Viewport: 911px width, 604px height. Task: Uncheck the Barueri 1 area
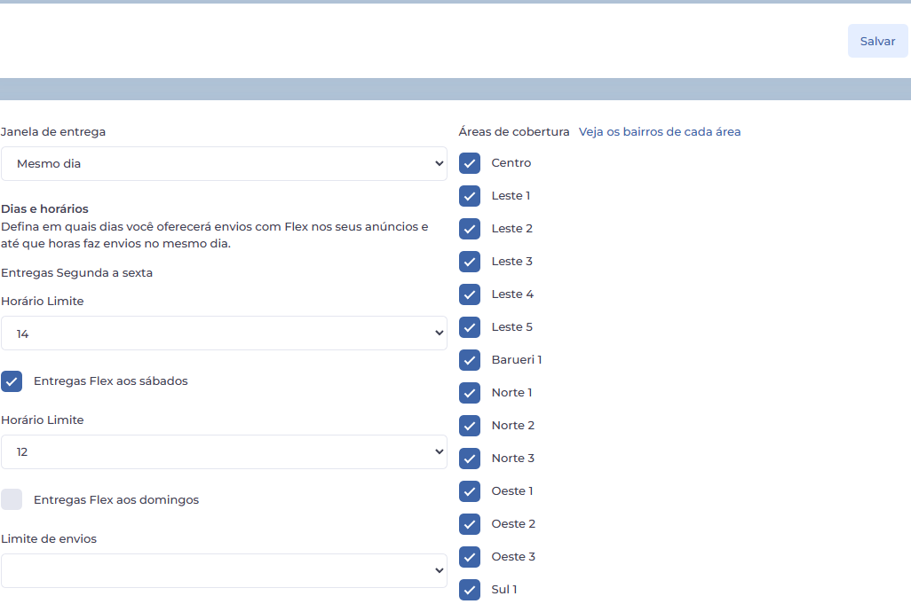470,360
